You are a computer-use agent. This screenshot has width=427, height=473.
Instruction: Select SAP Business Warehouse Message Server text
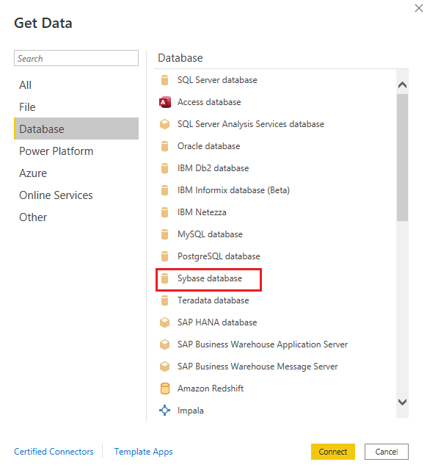[x=258, y=367]
